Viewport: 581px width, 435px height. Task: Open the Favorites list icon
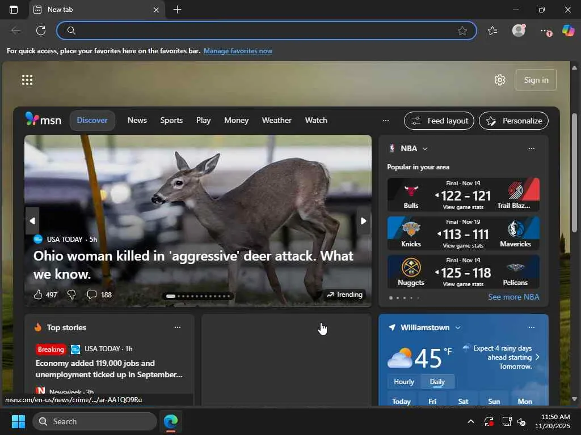click(492, 31)
